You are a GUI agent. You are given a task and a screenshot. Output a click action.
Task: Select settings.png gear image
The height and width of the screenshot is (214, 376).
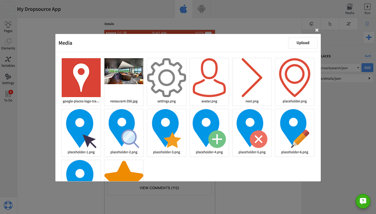coord(166,82)
